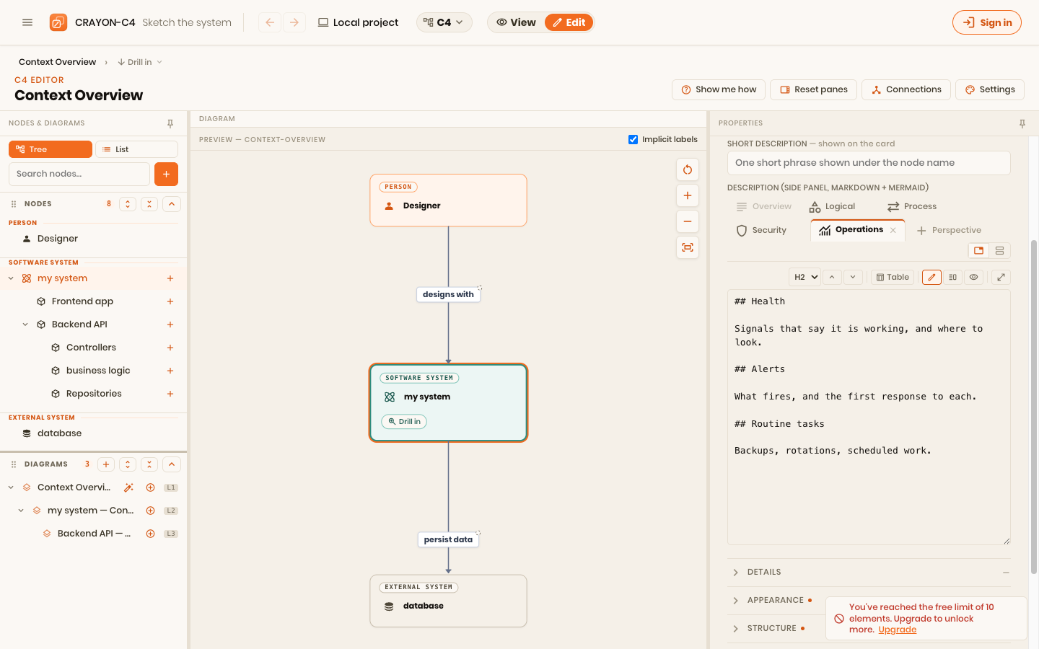Add child to business logic node
The image size is (1039, 649).
point(170,371)
